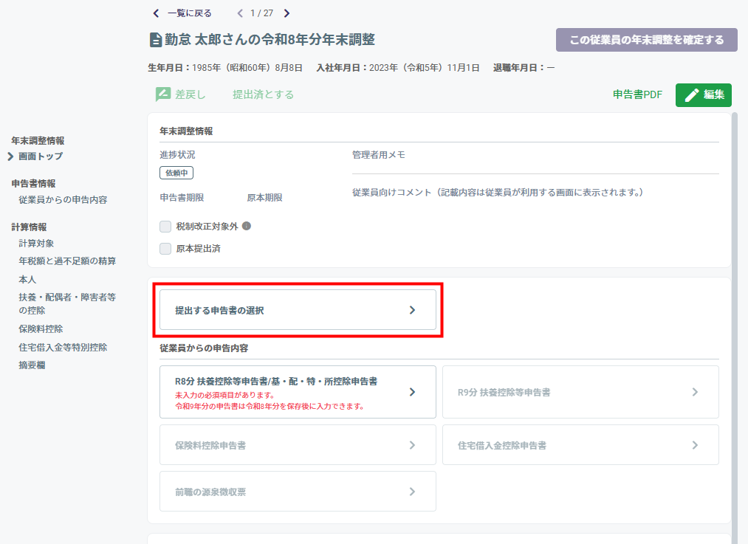This screenshot has width=748, height=544.
Task: Go to previous employee record arrow
Action: click(240, 13)
